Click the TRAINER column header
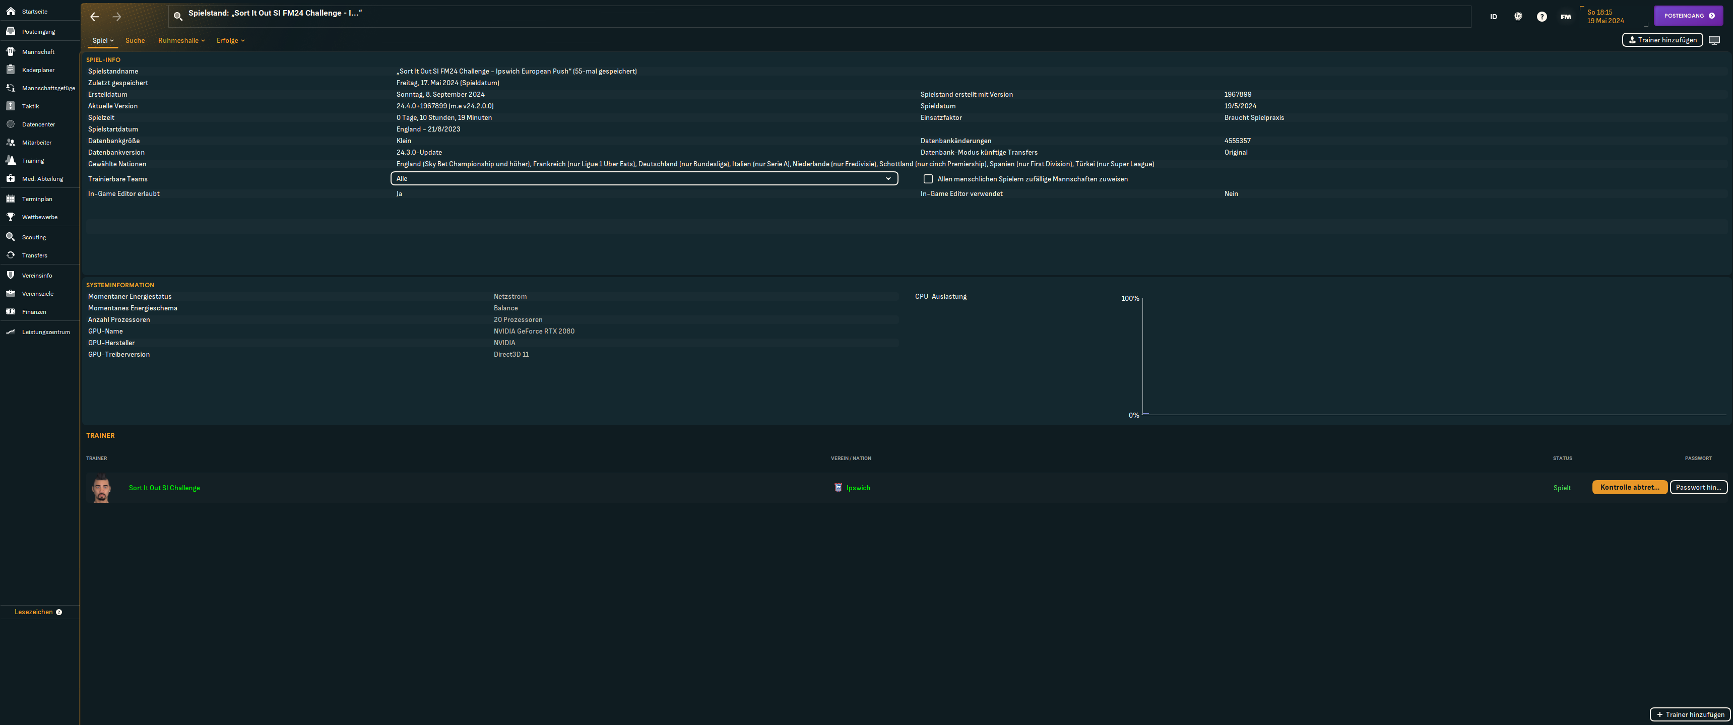This screenshot has width=1733, height=725. coord(96,458)
